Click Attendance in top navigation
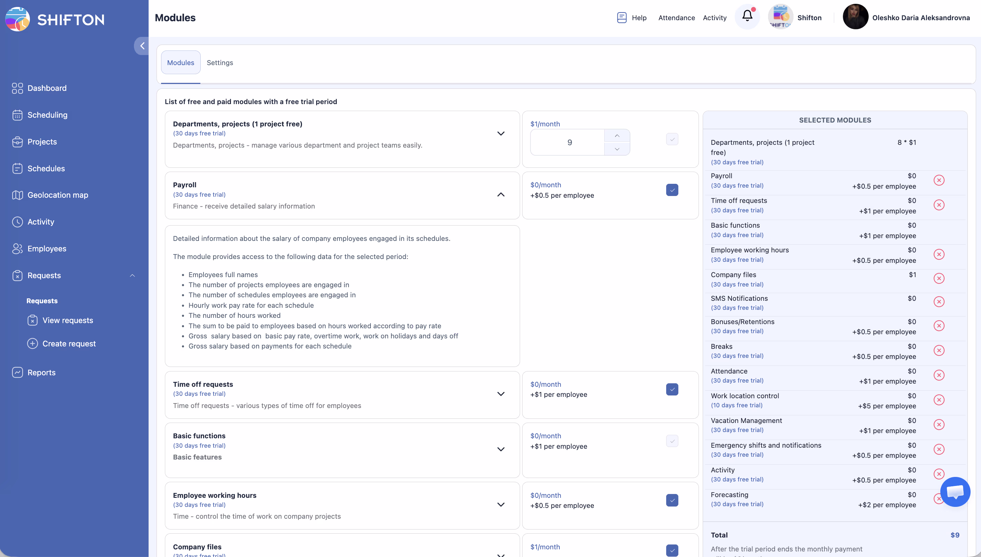This screenshot has width=981, height=557. pos(676,18)
